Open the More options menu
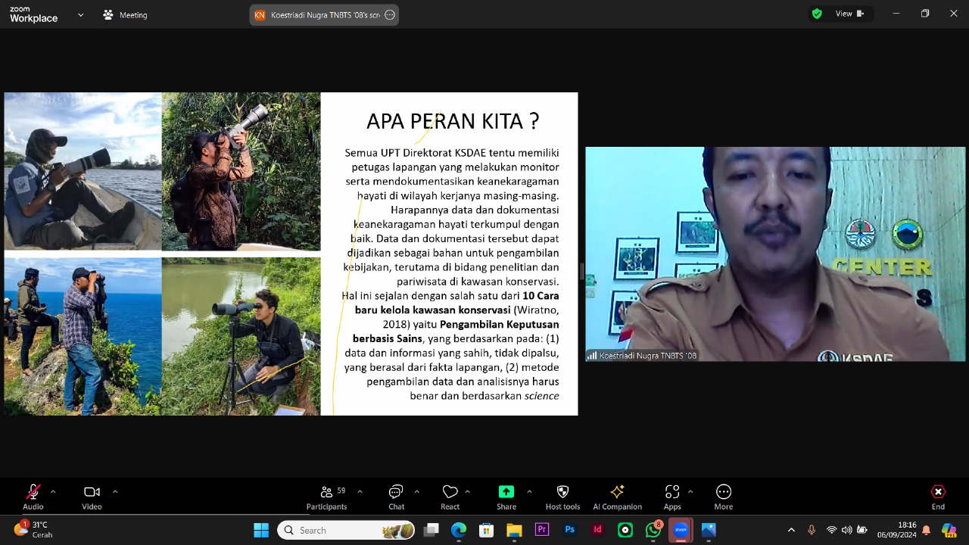Viewport: 969px width, 545px height. tap(723, 497)
